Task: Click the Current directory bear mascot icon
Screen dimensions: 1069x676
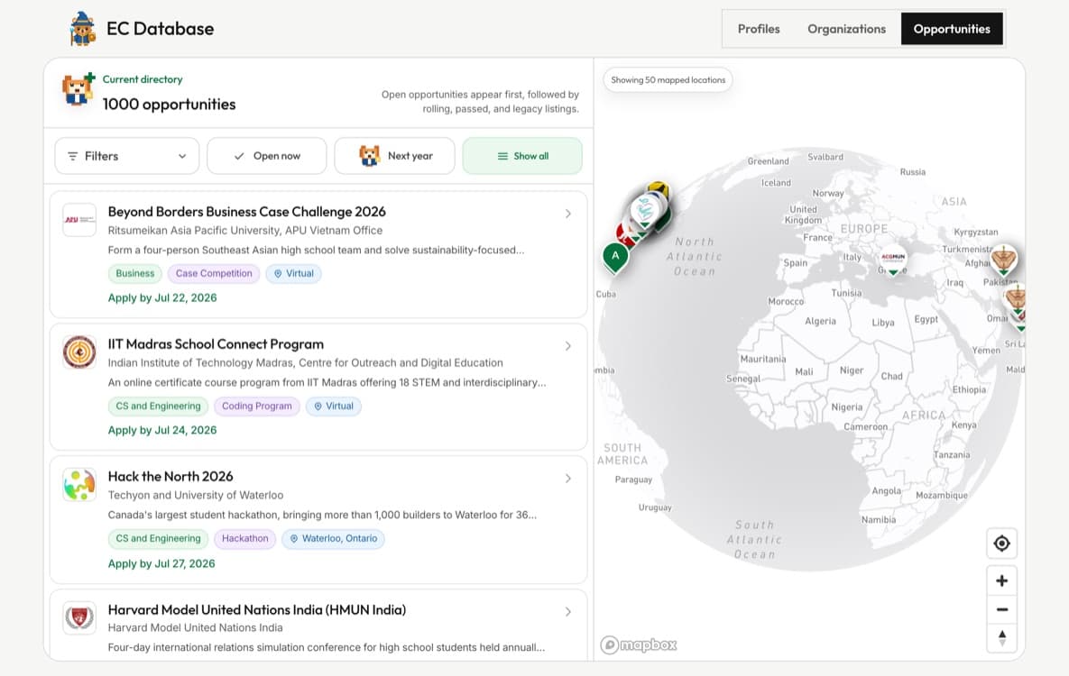Action: tap(78, 90)
